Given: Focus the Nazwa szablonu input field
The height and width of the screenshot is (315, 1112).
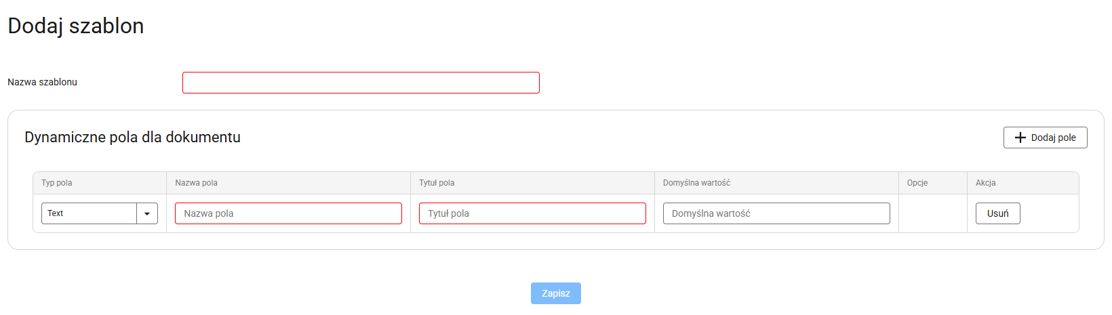Looking at the screenshot, I should [x=361, y=83].
